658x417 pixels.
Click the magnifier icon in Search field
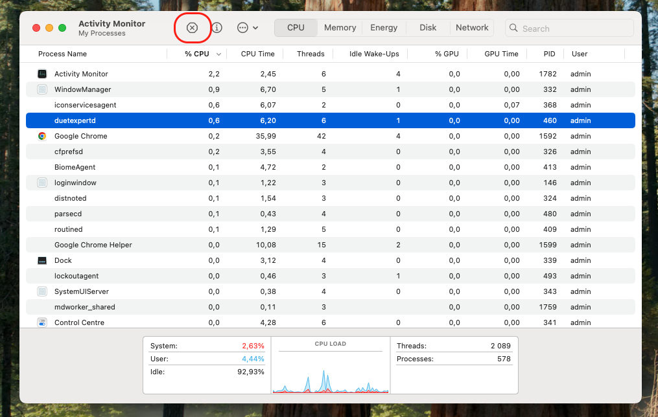[x=513, y=28]
